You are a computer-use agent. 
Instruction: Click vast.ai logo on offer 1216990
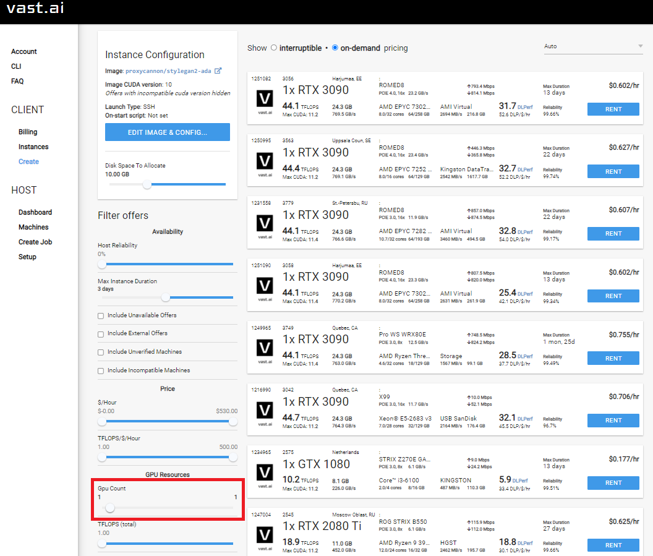tap(265, 414)
